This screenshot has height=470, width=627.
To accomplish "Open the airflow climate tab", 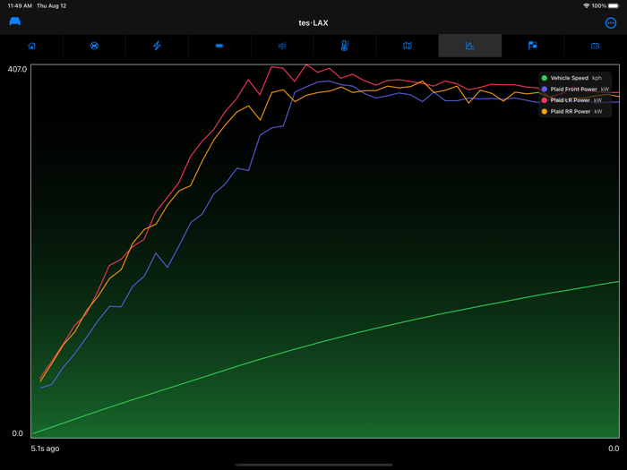I will point(282,46).
